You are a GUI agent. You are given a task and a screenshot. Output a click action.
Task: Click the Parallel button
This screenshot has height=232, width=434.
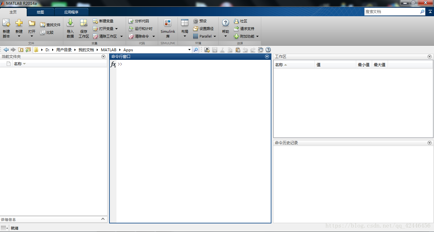(x=202, y=36)
